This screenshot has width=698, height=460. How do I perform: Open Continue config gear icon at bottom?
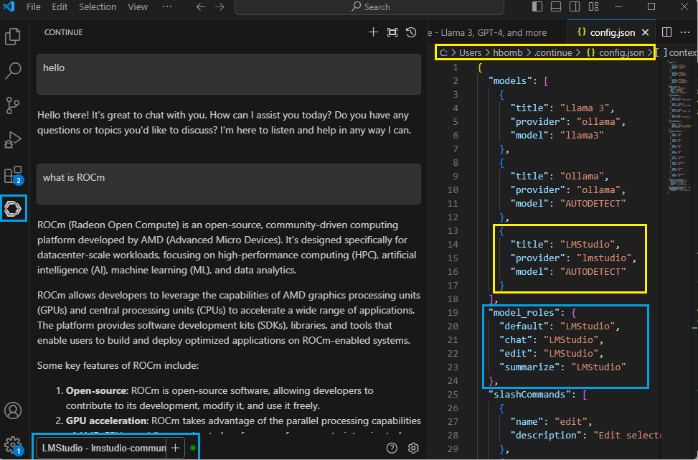click(x=413, y=448)
